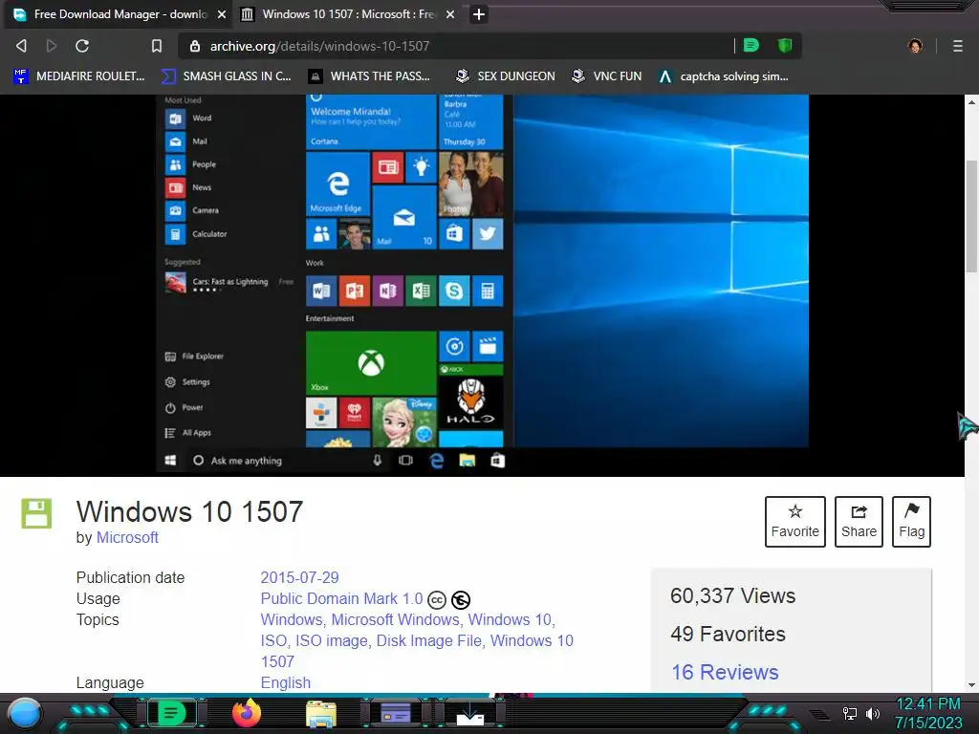Image resolution: width=979 pixels, height=734 pixels.
Task: Click the 49 Favorites text
Action: (x=728, y=634)
